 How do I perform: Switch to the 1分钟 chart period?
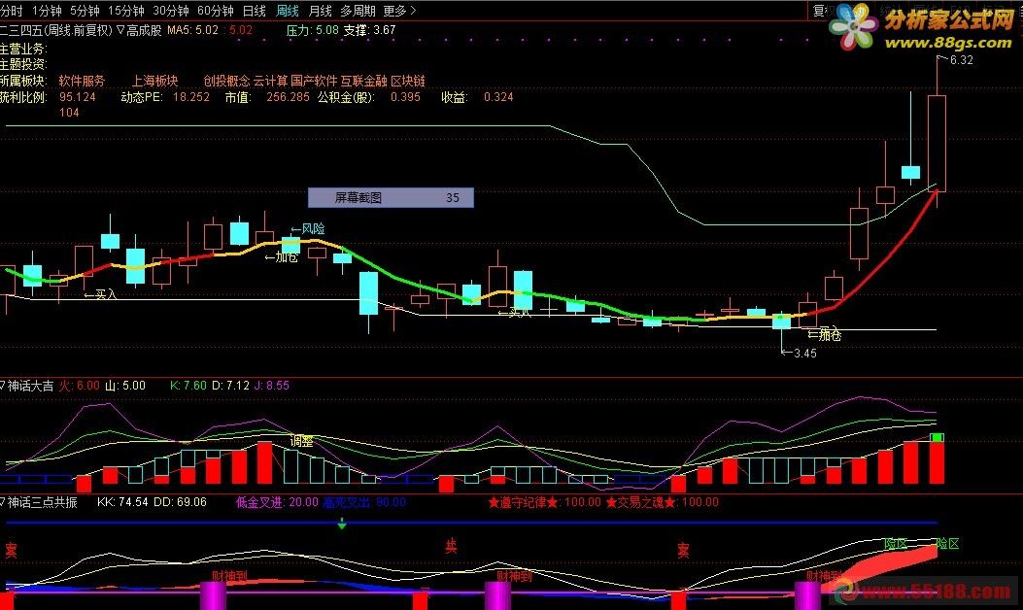[47, 11]
